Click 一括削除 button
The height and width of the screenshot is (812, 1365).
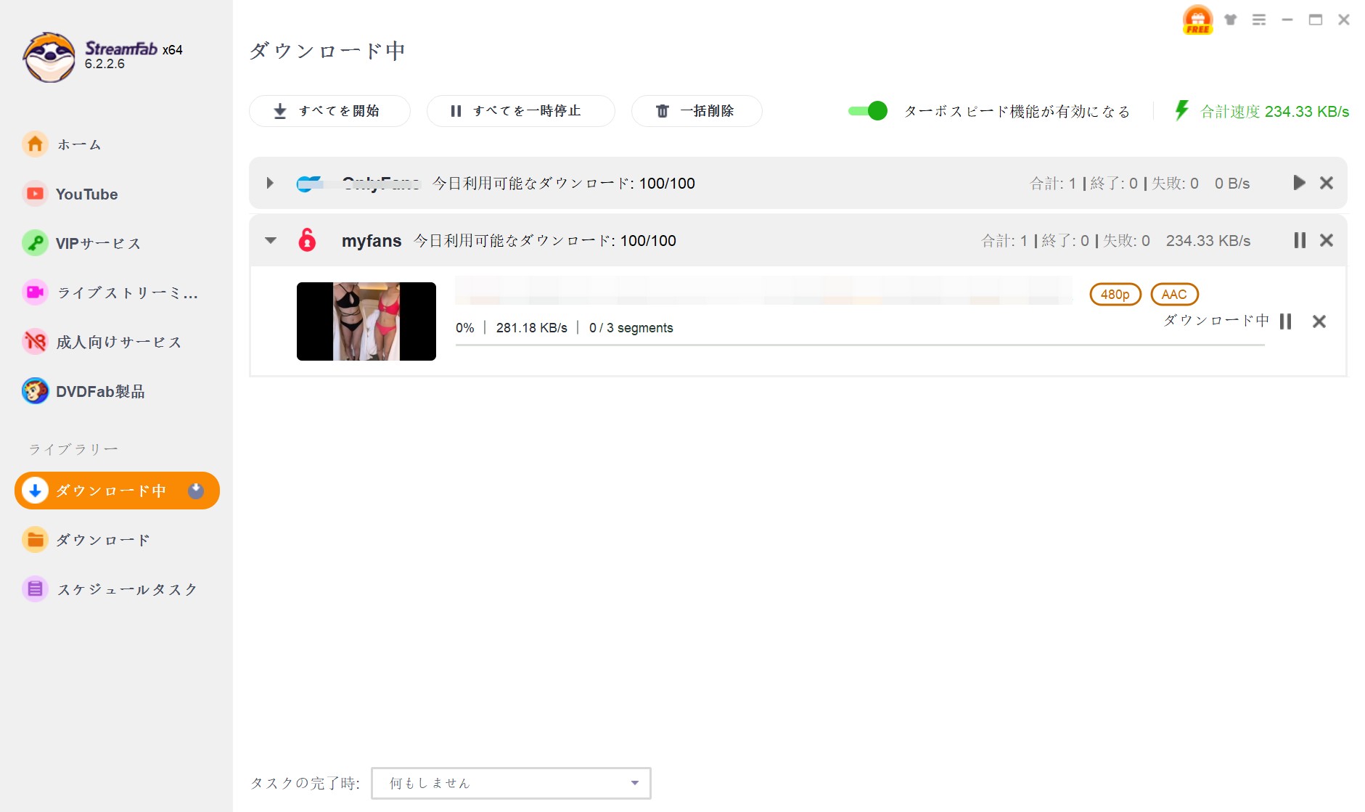[x=697, y=111]
